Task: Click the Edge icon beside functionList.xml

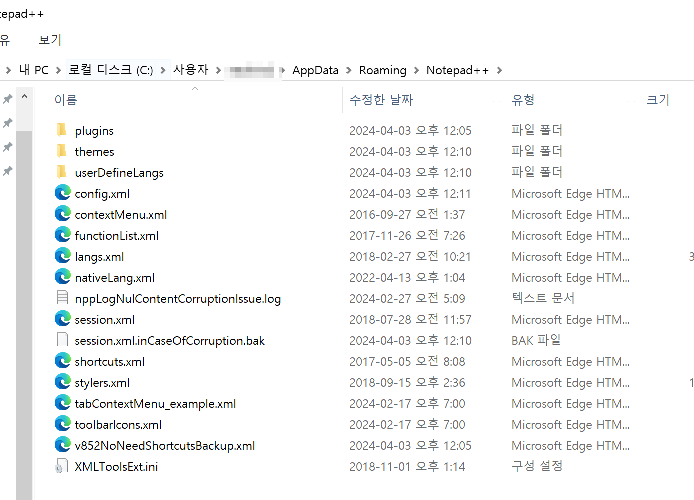Action: point(63,235)
